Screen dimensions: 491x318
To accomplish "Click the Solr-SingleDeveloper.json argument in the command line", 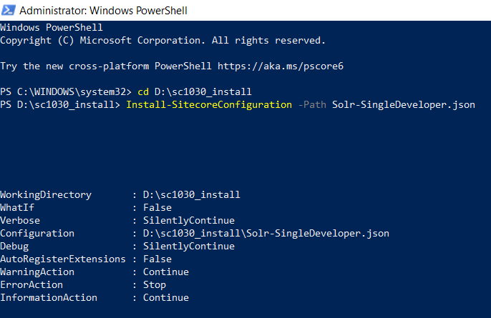I will [404, 105].
